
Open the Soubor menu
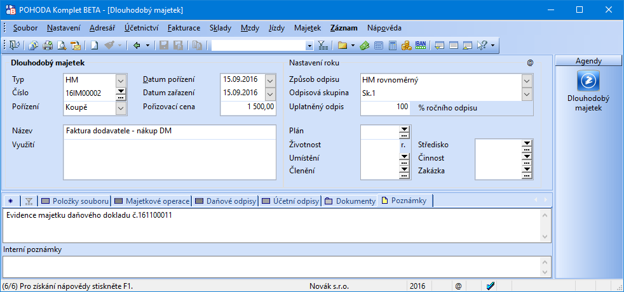(x=25, y=28)
